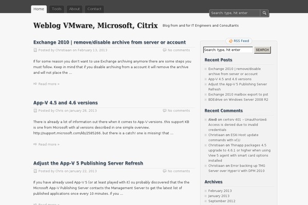
Task: Focus the header search field
Action: pyautogui.click(x=235, y=13)
